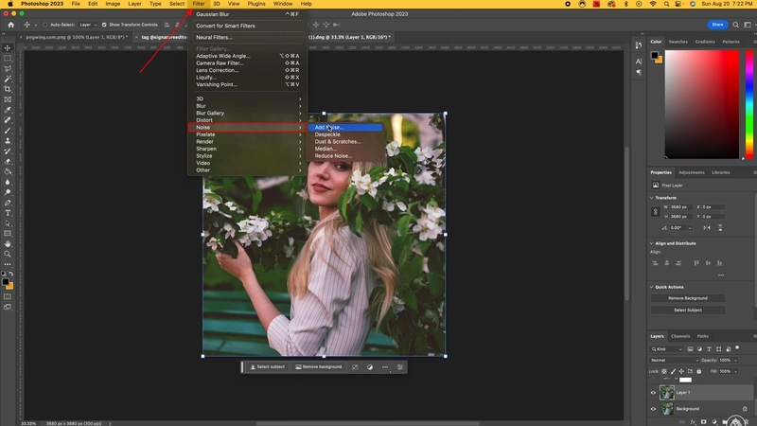Viewport: 757px width, 426px height.
Task: Open the Auto-Select Layer dropdown
Action: pyautogui.click(x=88, y=25)
